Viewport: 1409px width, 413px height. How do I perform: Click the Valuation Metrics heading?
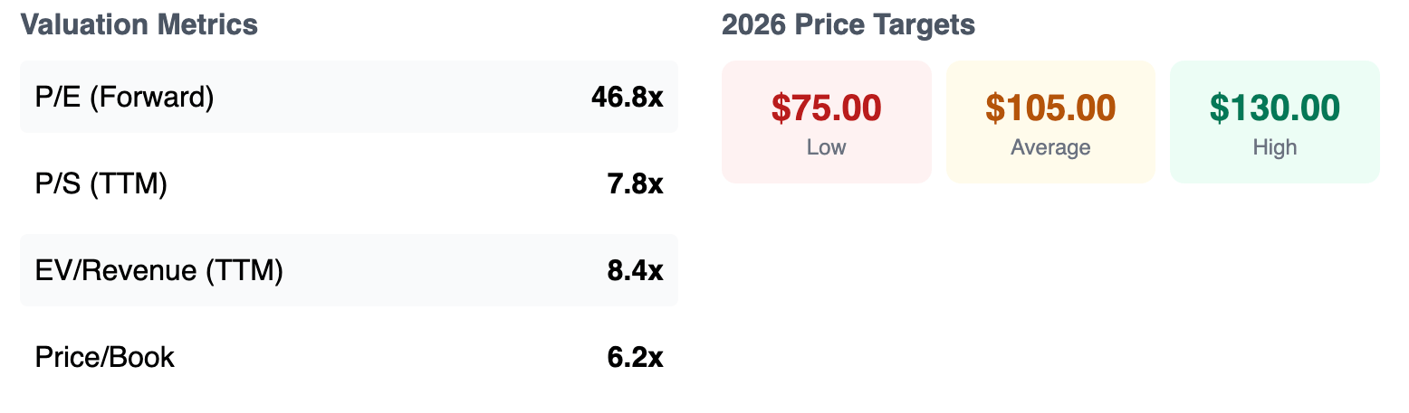(x=139, y=25)
